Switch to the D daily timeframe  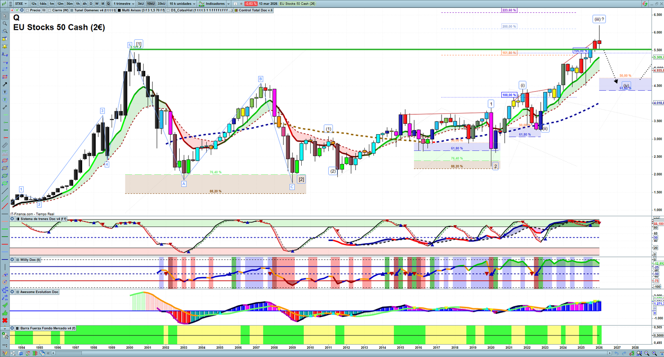point(91,4)
